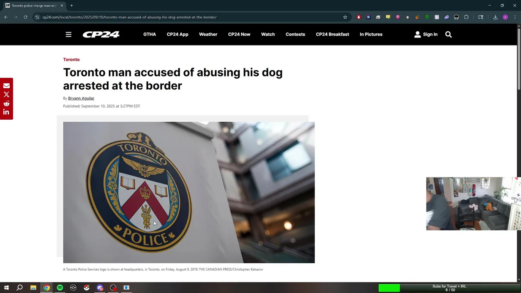This screenshot has width=521, height=293.
Task: Open the Chrome profile avatar
Action: tap(505, 17)
